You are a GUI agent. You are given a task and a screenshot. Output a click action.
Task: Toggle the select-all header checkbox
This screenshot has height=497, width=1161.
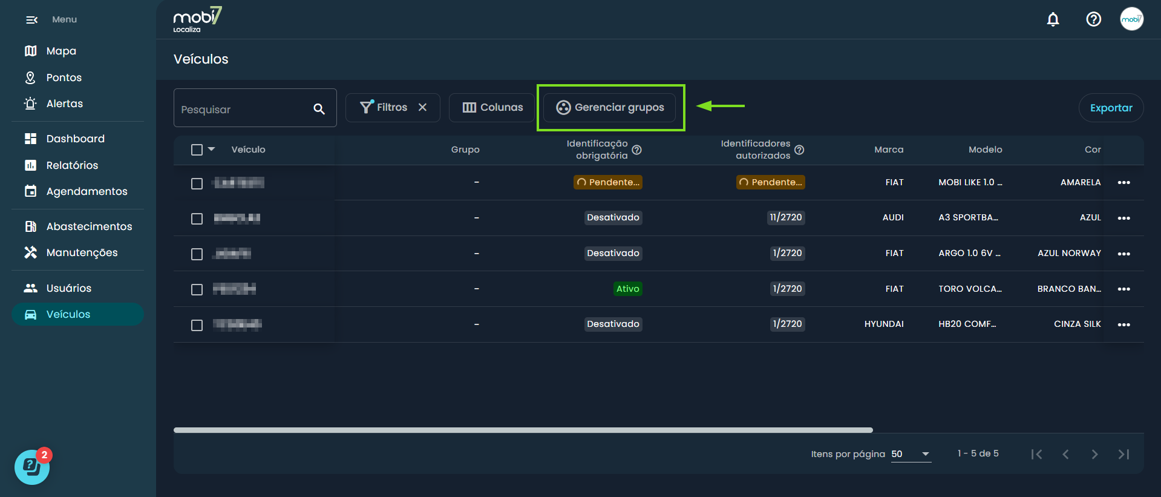197,150
